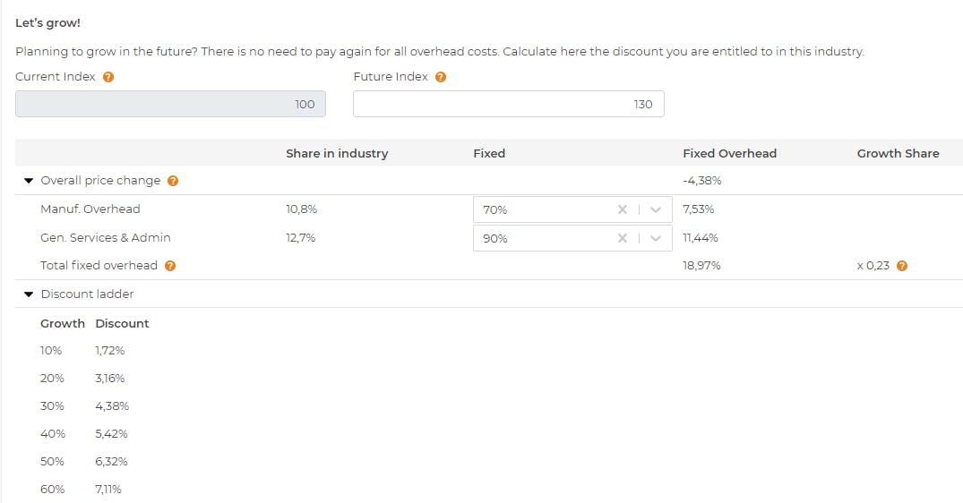Click the Fixed Overhead column header
The image size is (963, 503).
click(729, 153)
